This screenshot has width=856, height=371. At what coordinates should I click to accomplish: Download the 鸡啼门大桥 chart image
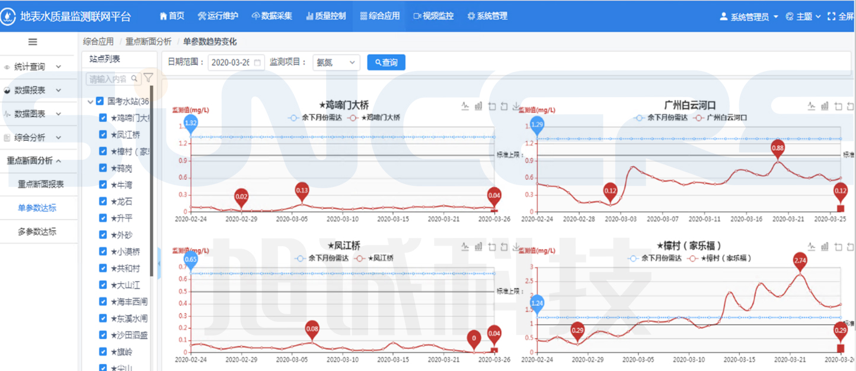click(x=516, y=107)
